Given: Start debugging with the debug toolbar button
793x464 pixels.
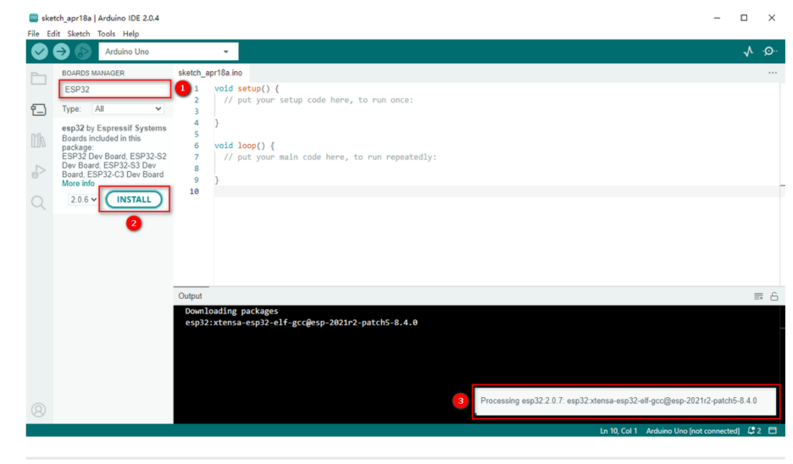Looking at the screenshot, I should tap(83, 52).
